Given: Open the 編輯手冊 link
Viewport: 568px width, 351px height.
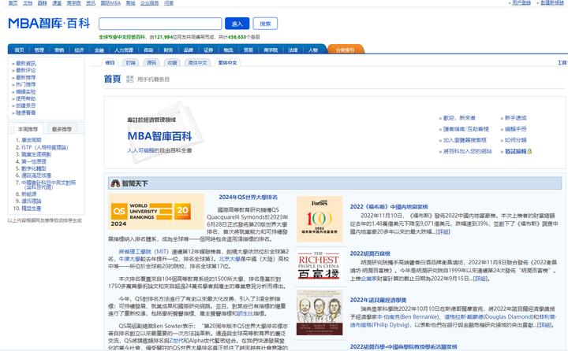Looking at the screenshot, I should (x=515, y=129).
